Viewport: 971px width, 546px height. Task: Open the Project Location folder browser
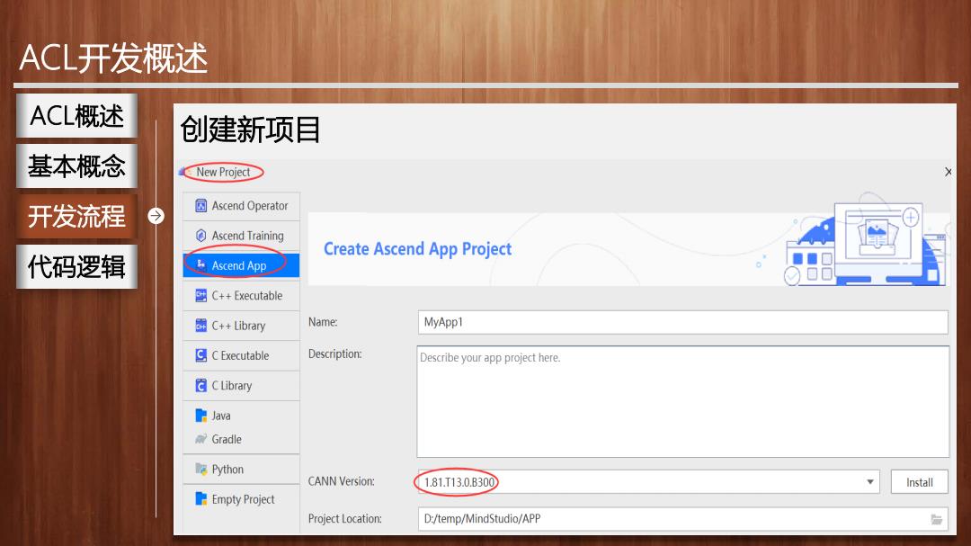936,519
